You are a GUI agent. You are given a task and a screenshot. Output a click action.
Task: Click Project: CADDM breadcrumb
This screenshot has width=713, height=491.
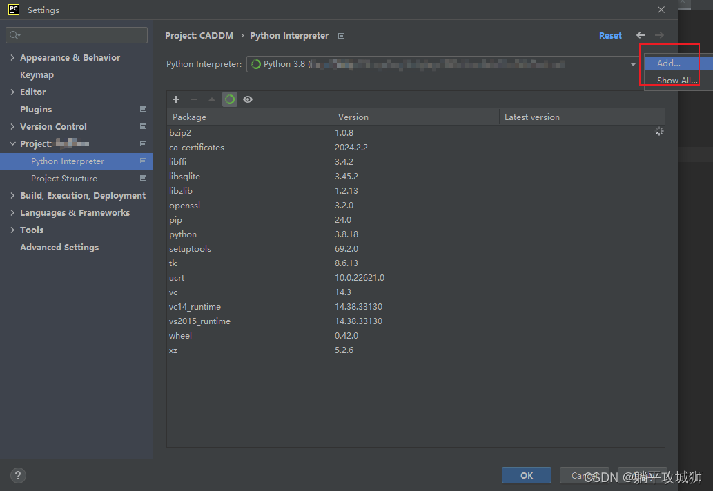(x=199, y=35)
